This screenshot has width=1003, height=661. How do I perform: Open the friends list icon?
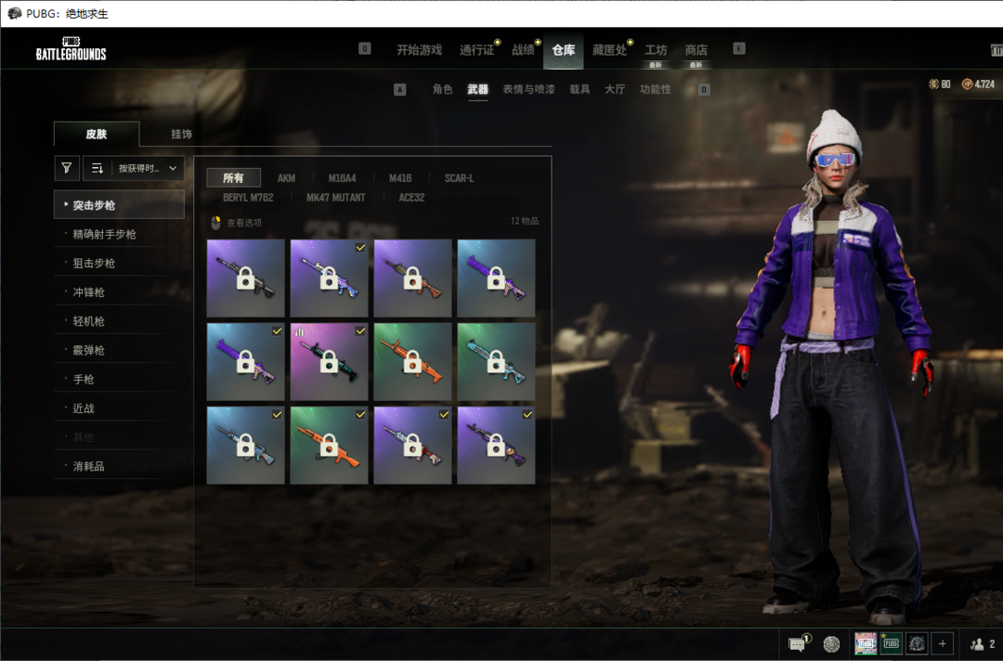click(x=977, y=643)
